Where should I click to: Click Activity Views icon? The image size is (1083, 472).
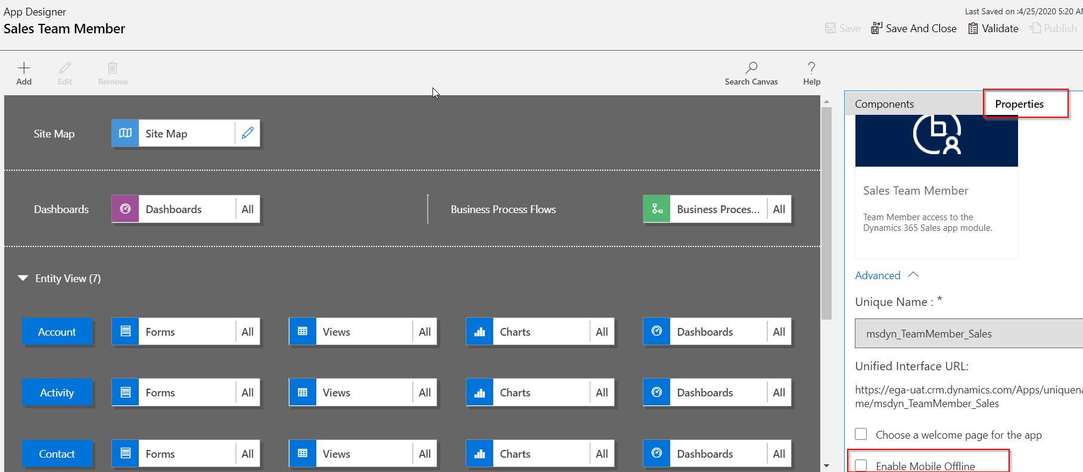[303, 392]
